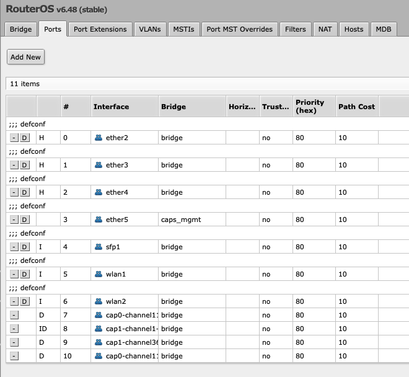The width and height of the screenshot is (409, 377).
Task: Remove the ether2 port with minus button
Action: [14, 138]
